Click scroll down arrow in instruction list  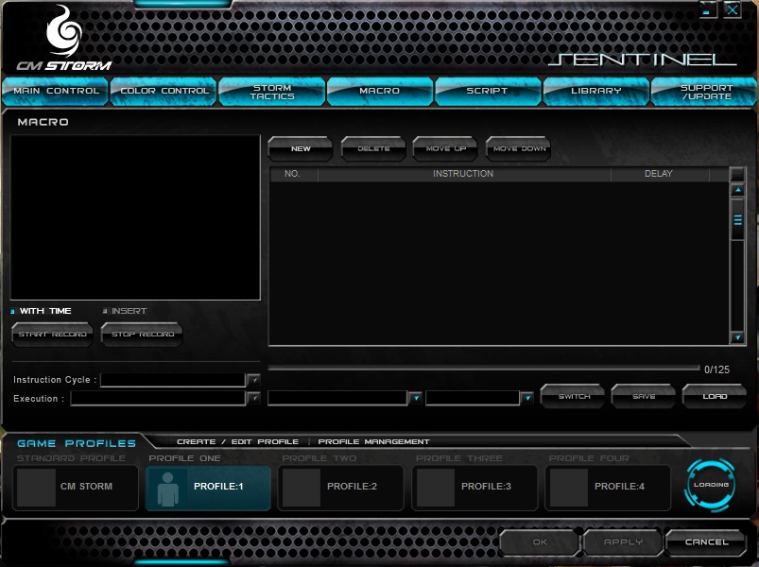coord(737,337)
